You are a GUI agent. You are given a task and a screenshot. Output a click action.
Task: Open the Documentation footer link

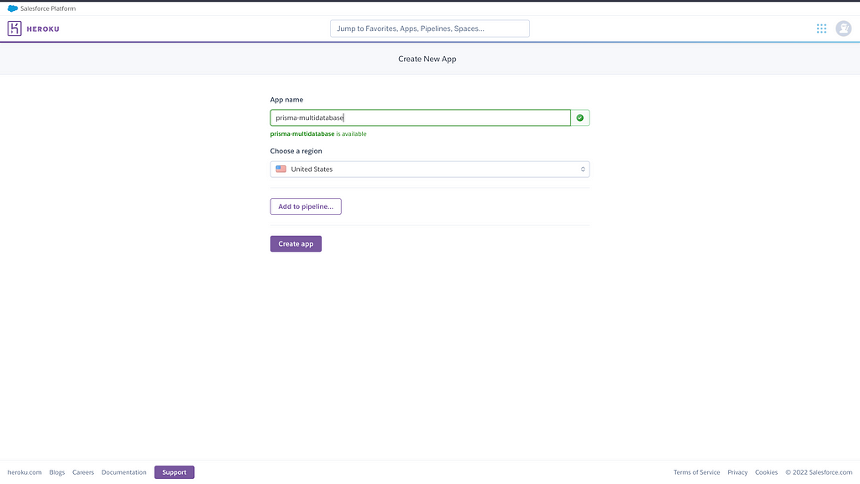coord(124,472)
